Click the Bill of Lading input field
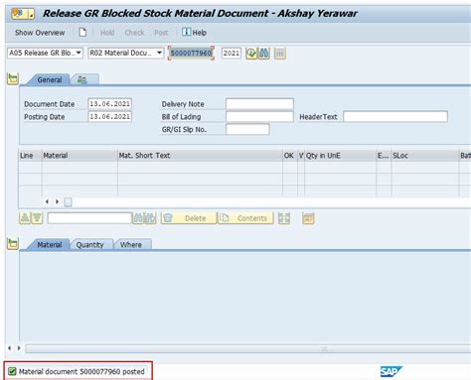This screenshot has height=380, width=471. tap(259, 116)
